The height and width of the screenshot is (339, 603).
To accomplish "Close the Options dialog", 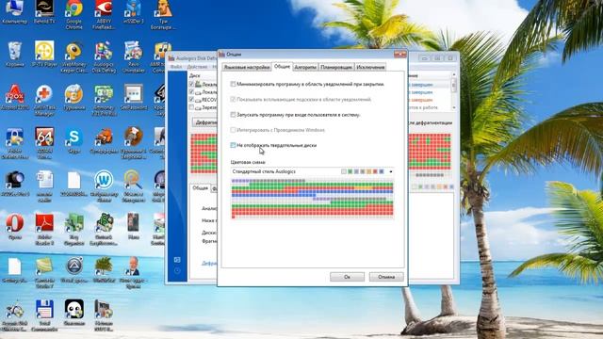I will point(399,55).
